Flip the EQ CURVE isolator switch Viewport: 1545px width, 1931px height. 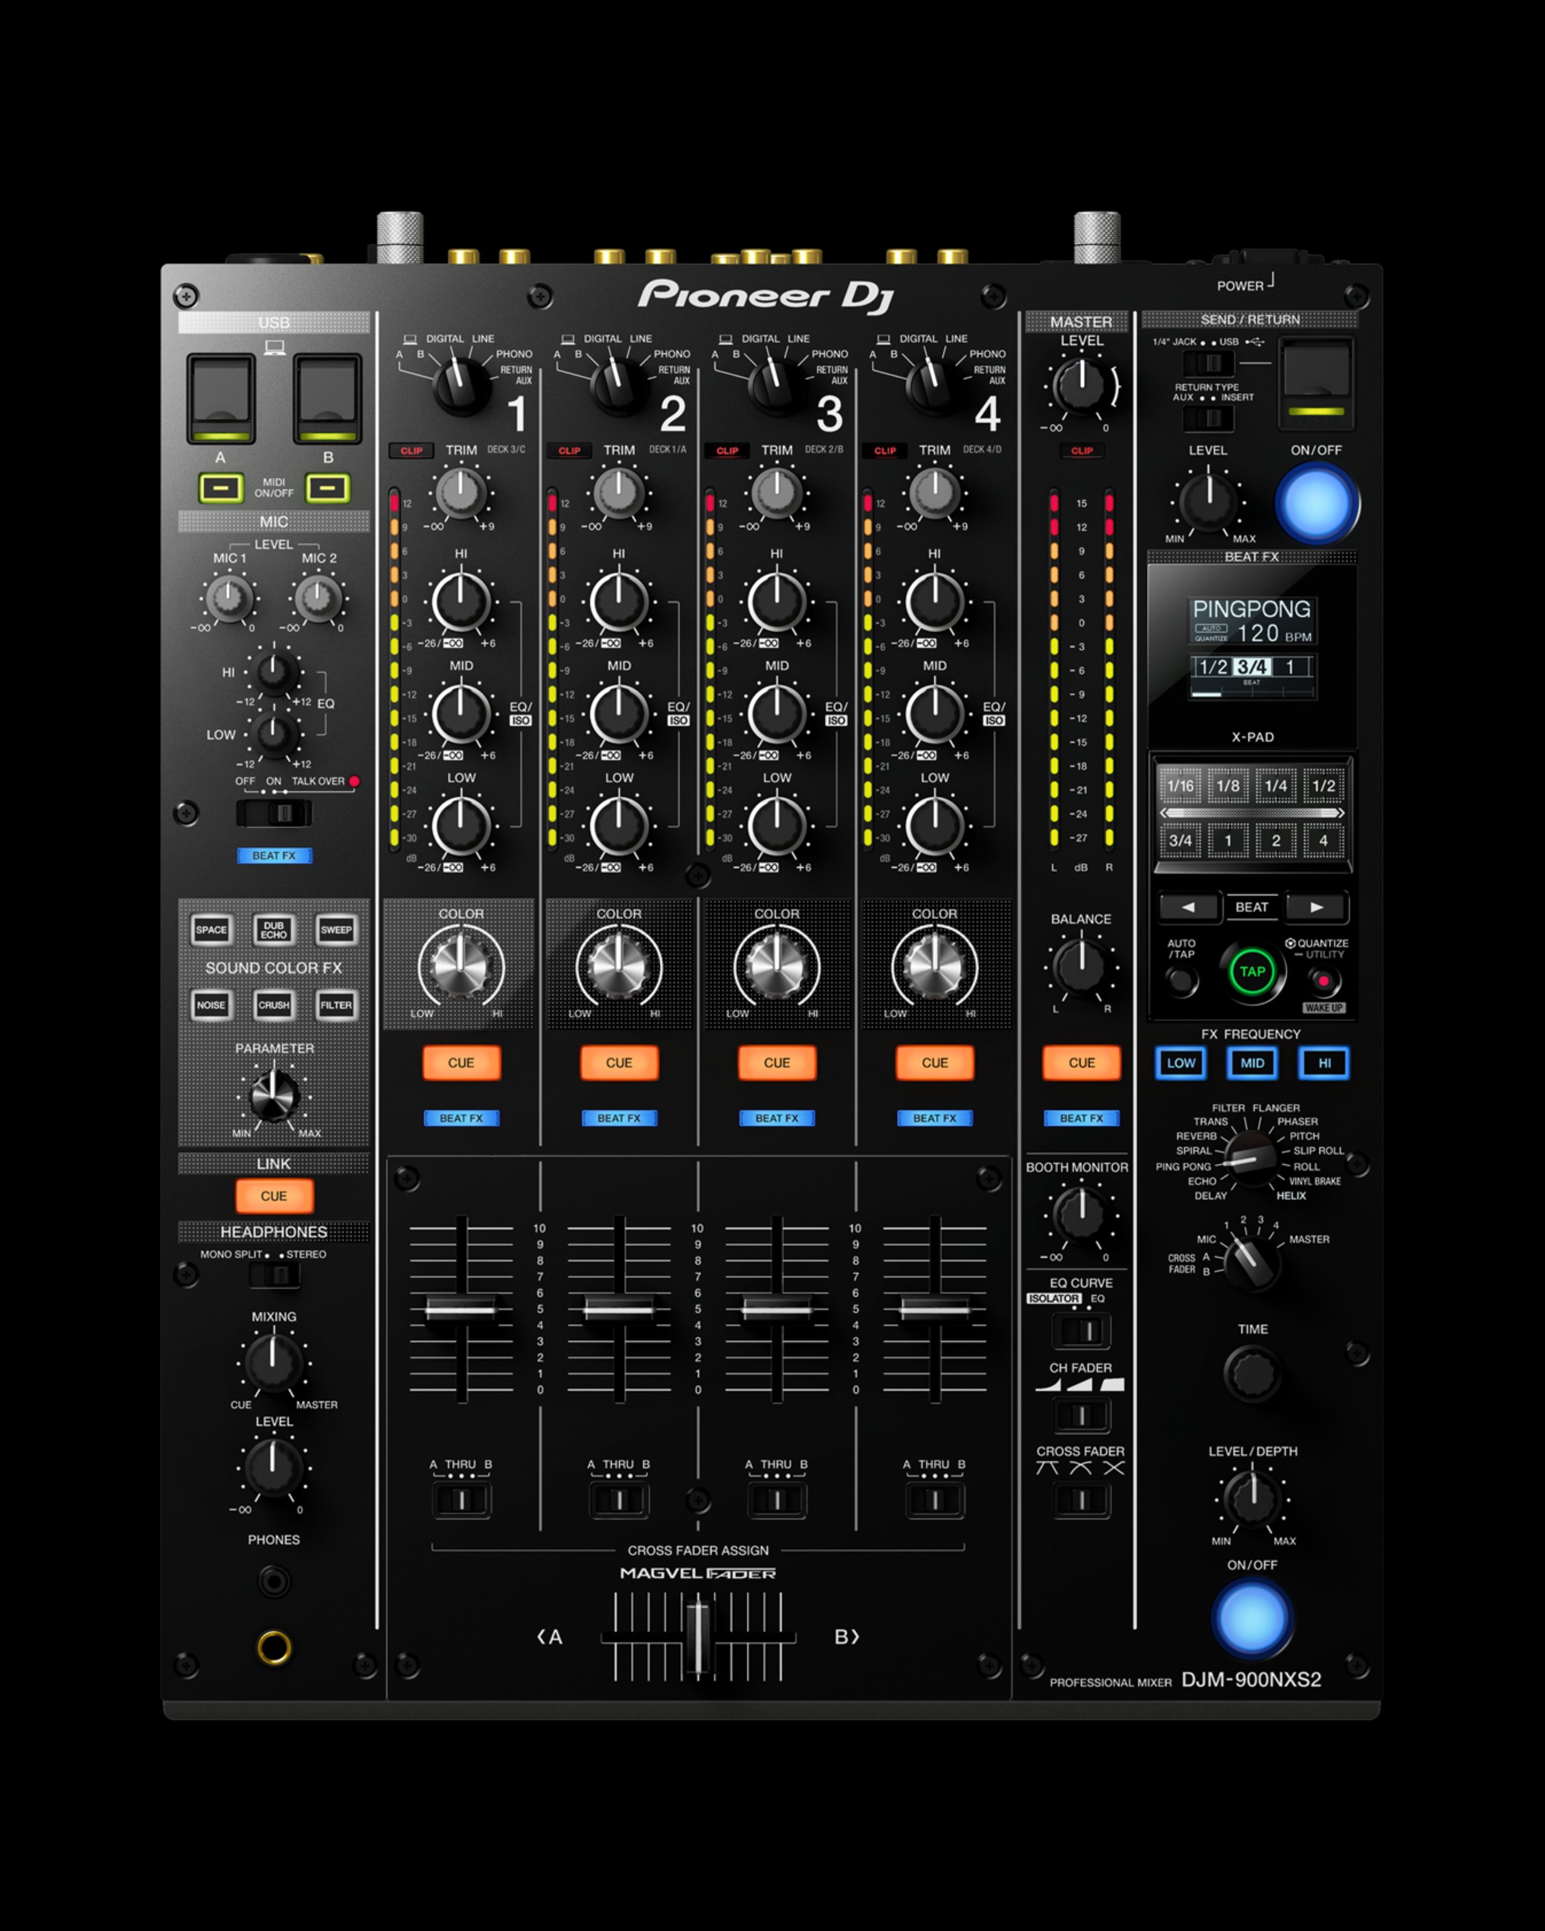click(1081, 1331)
